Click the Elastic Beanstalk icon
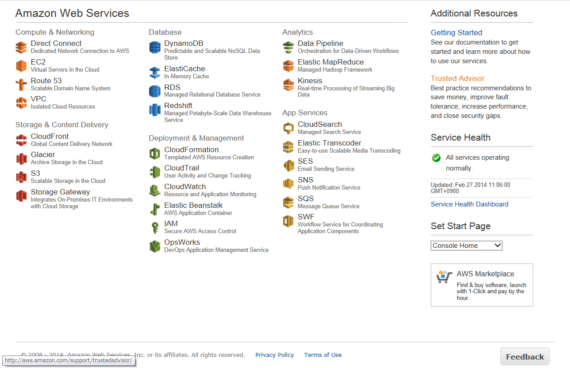Screen dimensions: 570x368 (x=155, y=209)
